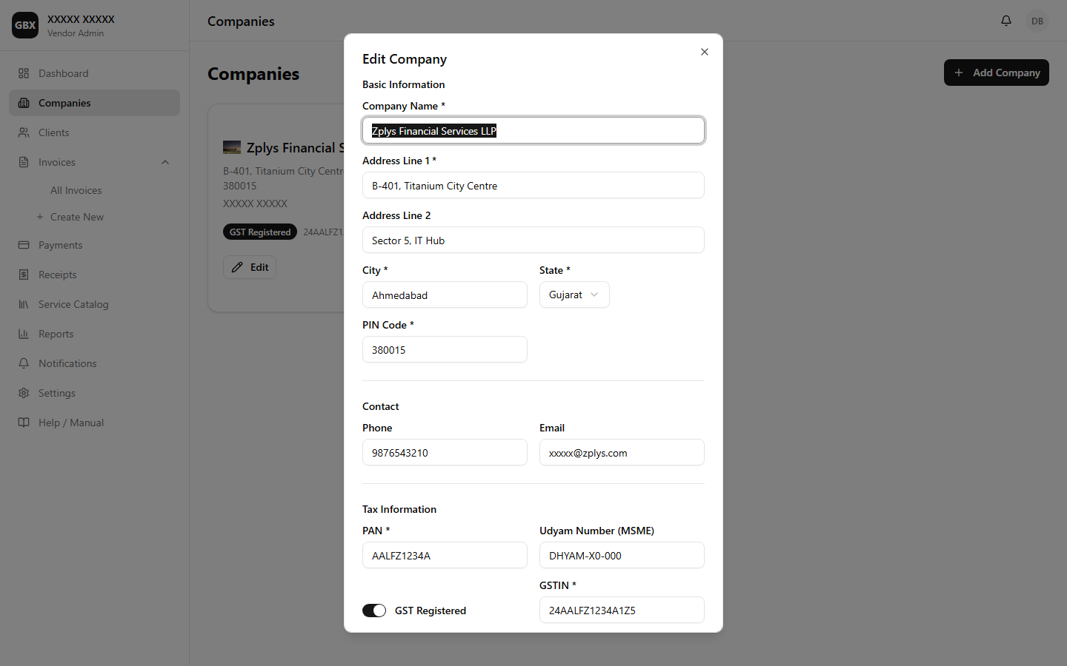Click the Add Company button label
This screenshot has width=1067, height=666.
pos(1006,73)
